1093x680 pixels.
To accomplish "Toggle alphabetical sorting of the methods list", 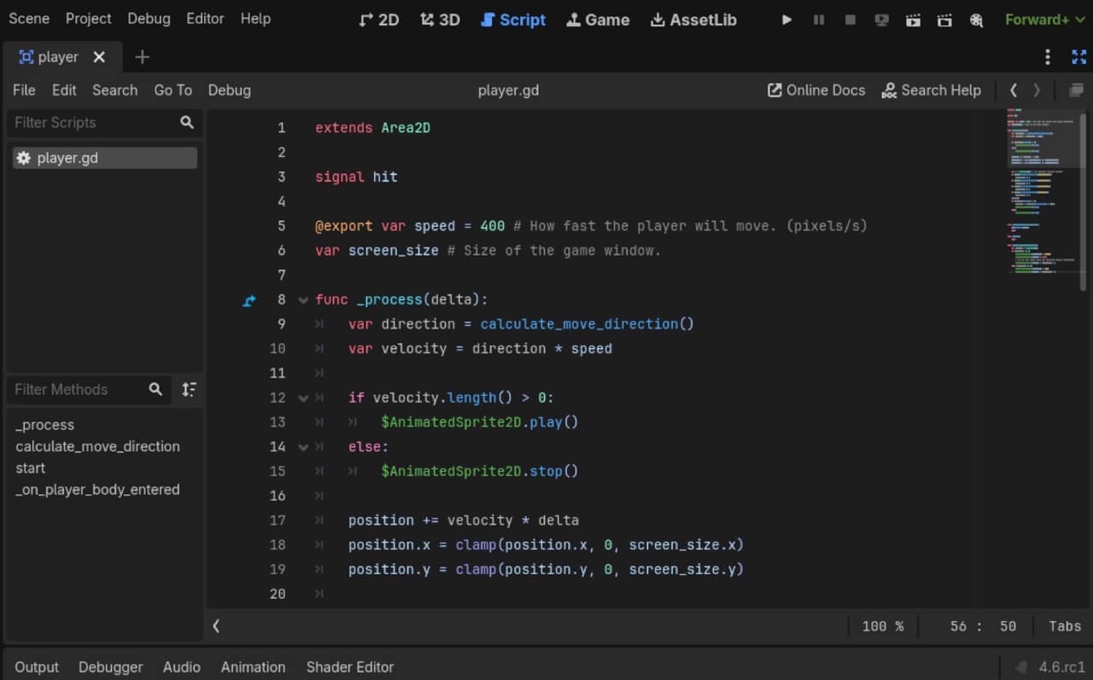I will tap(189, 389).
